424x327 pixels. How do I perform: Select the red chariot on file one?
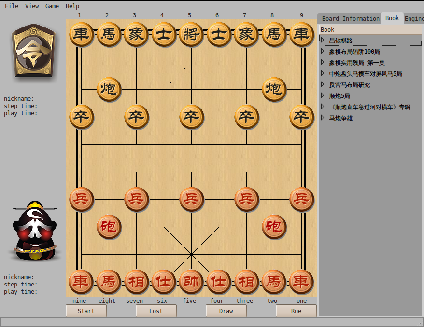click(x=301, y=282)
